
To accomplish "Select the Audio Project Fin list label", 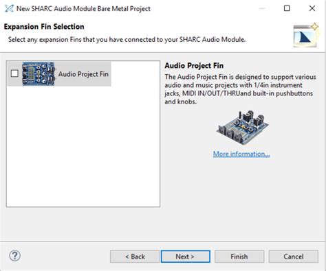I will click(83, 74).
